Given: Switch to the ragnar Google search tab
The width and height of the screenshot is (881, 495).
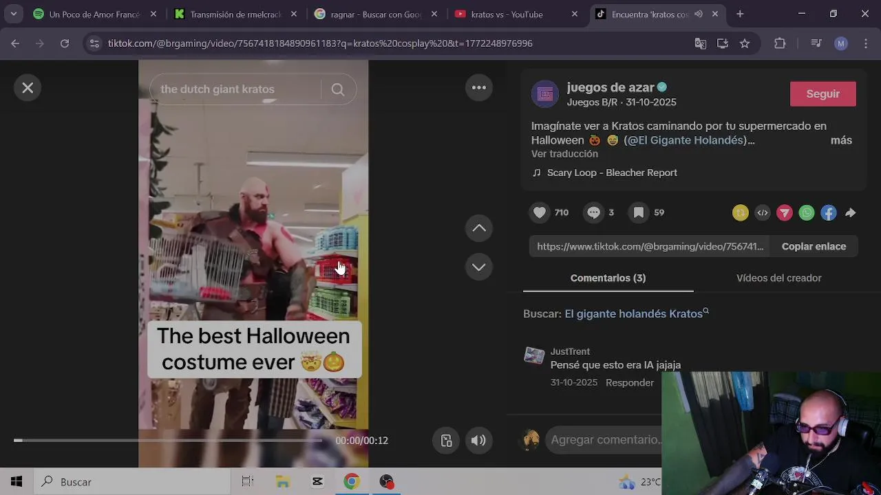Looking at the screenshot, I should [x=375, y=14].
